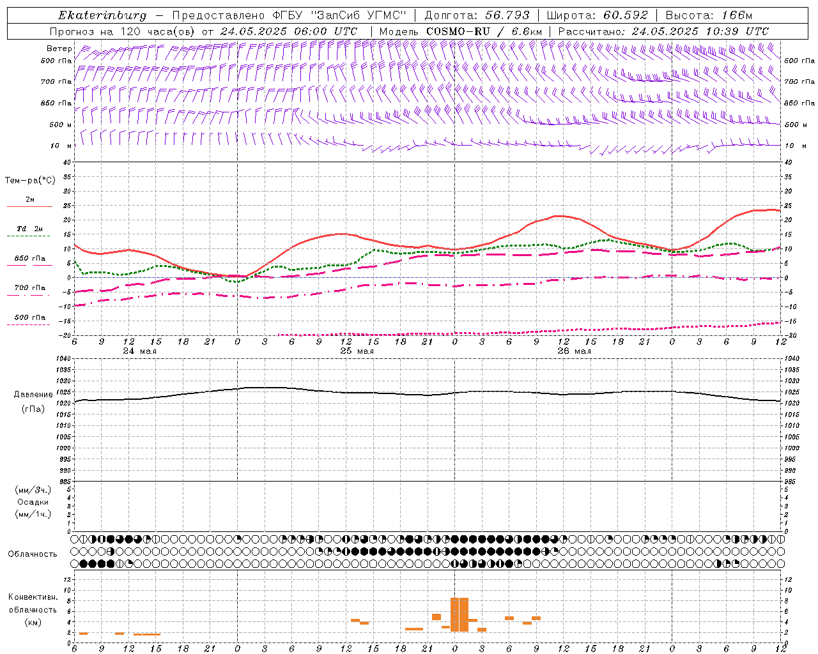Click the "(мм/3ч.)" precipitation unit label
The width and height of the screenshot is (818, 654).
pos(33,490)
